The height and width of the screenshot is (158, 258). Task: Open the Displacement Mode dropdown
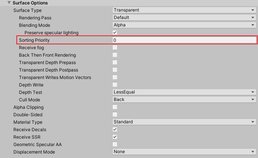(184, 152)
